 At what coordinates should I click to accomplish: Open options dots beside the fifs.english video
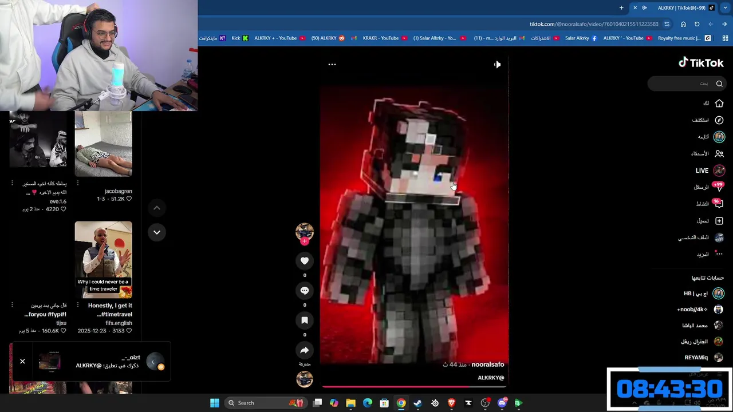point(78,304)
